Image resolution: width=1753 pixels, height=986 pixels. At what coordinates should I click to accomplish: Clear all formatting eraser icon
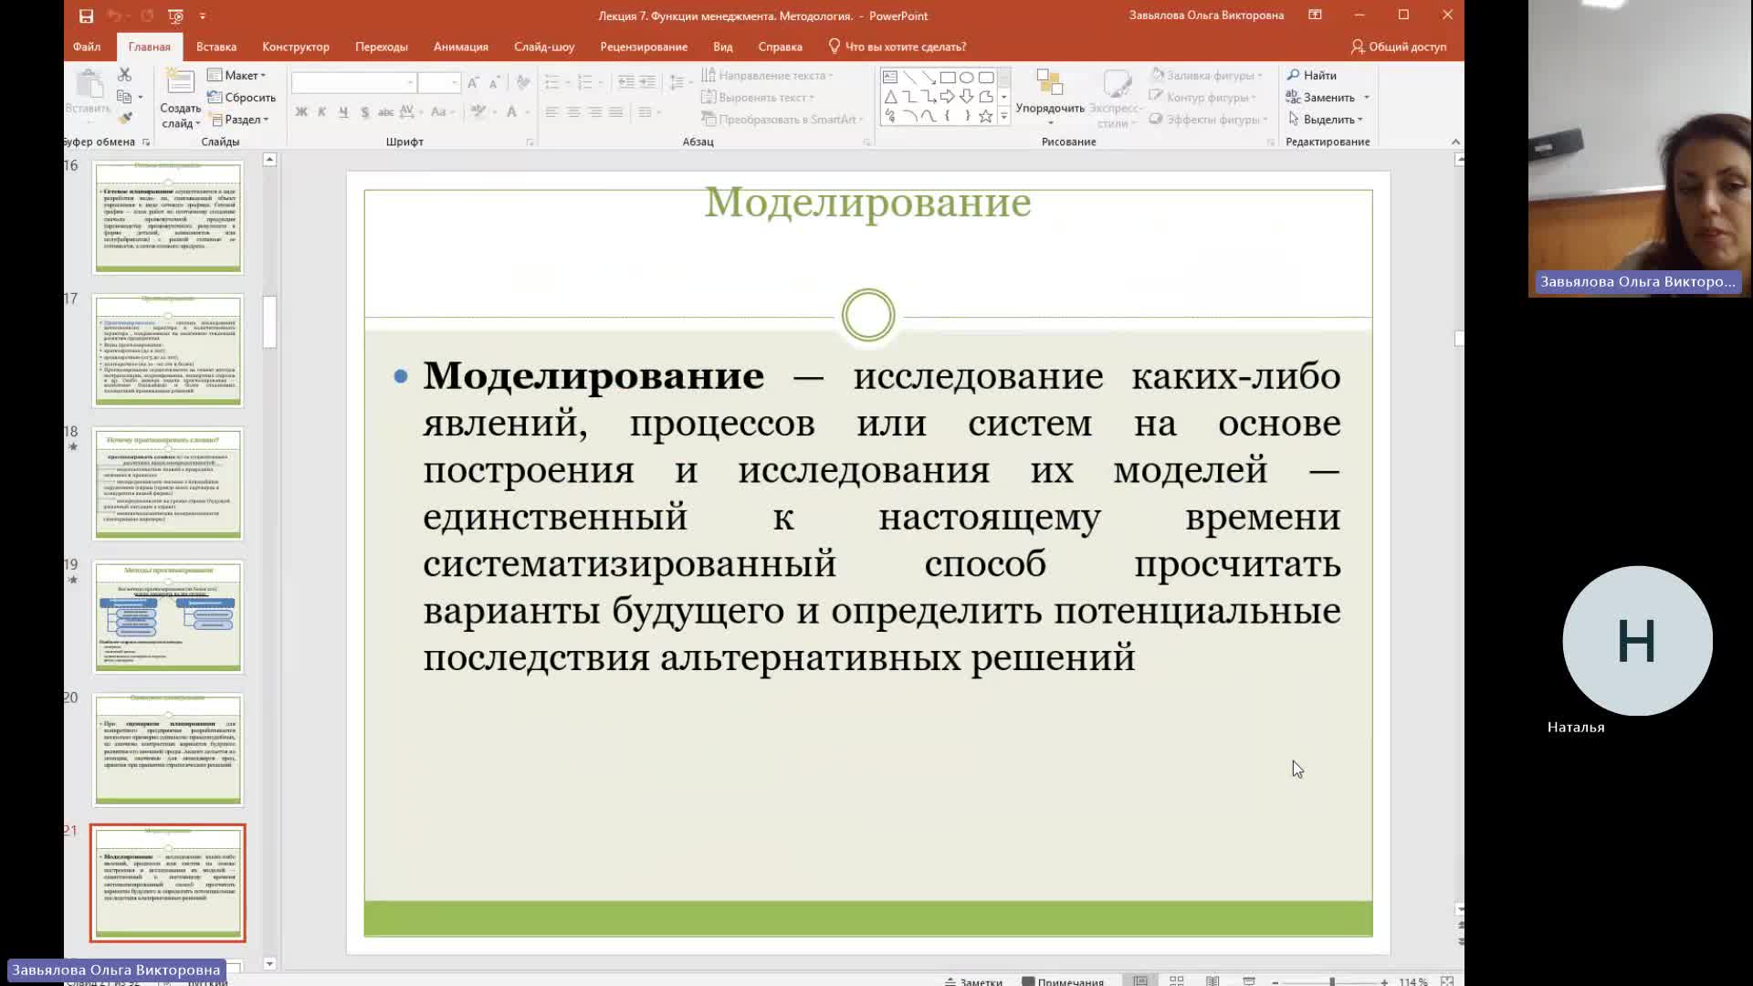pyautogui.click(x=523, y=83)
